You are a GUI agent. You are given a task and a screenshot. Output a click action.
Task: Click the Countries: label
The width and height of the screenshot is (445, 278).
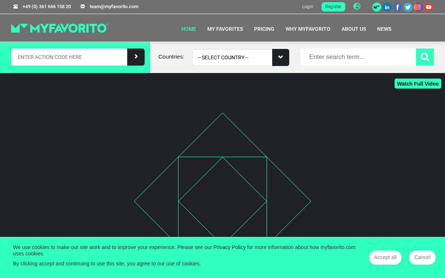(x=171, y=57)
